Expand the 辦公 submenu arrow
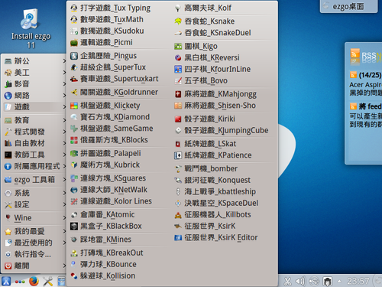Image resolution: width=382 pixels, height=287 pixels. pyautogui.click(x=64, y=61)
